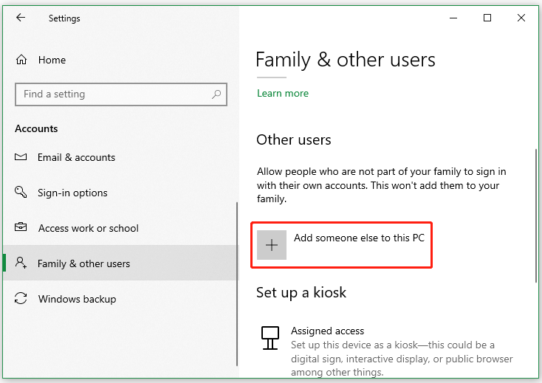The height and width of the screenshot is (383, 542).
Task: Click the Set up a kiosk heading
Action: pyautogui.click(x=301, y=292)
